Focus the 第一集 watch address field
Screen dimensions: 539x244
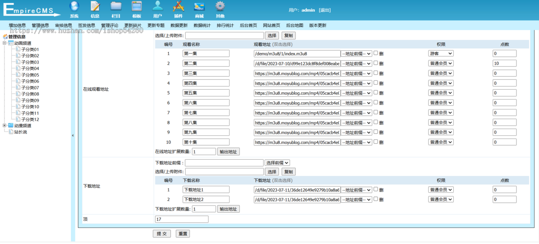point(297,53)
